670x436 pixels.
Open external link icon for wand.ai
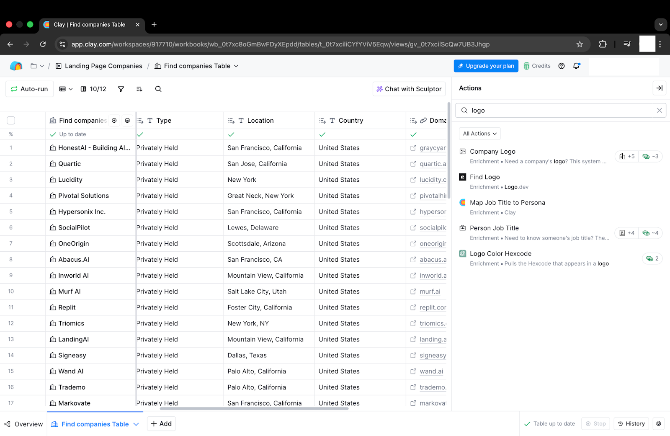(x=413, y=371)
